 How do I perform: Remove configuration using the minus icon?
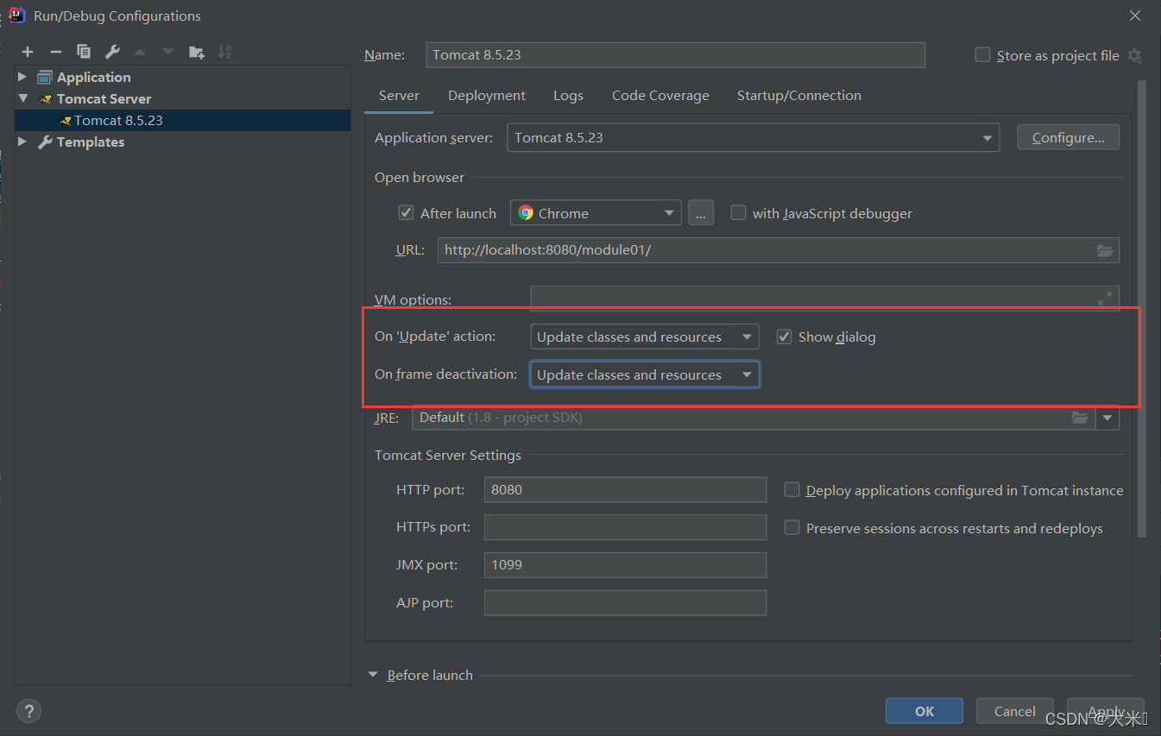coord(55,53)
